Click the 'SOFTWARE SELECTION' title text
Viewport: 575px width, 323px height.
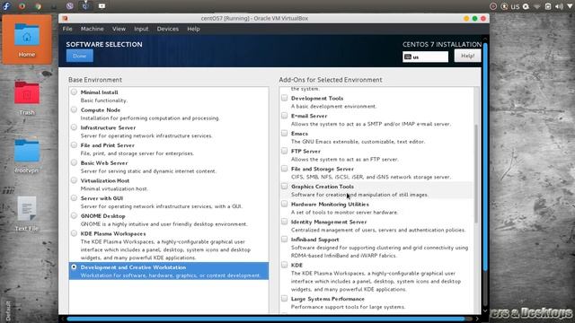[104, 44]
